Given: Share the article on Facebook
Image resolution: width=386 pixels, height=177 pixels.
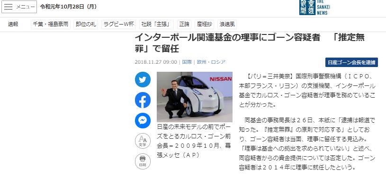Looking at the screenshot, I should click(143, 100).
